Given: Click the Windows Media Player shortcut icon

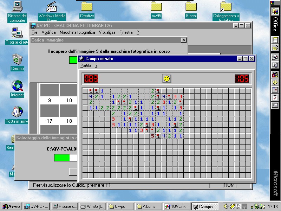Looking at the screenshot, I should pyautogui.click(x=52, y=11).
